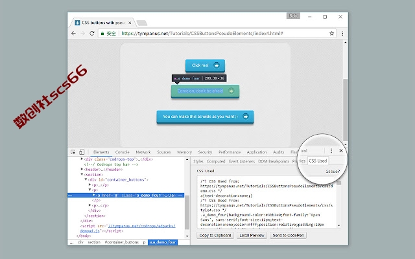Switch to the Performance tab
Image resolution: width=415 pixels, height=259 pixels.
click(x=230, y=152)
